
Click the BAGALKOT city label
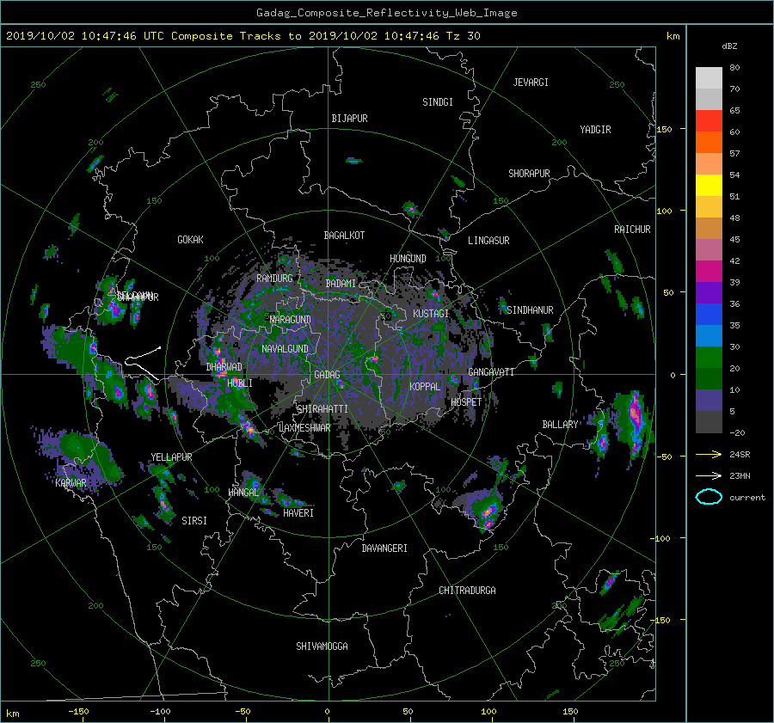(344, 236)
